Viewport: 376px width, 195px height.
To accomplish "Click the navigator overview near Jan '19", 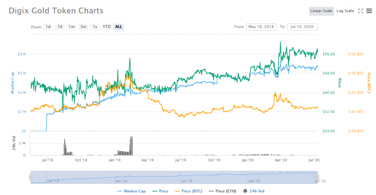I will coord(121,181).
